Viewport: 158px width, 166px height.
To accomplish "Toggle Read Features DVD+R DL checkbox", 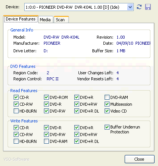I will tap(77, 111).
